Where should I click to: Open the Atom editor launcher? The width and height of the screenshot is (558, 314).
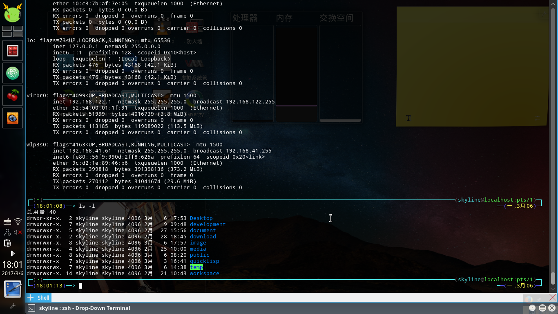coord(13,73)
